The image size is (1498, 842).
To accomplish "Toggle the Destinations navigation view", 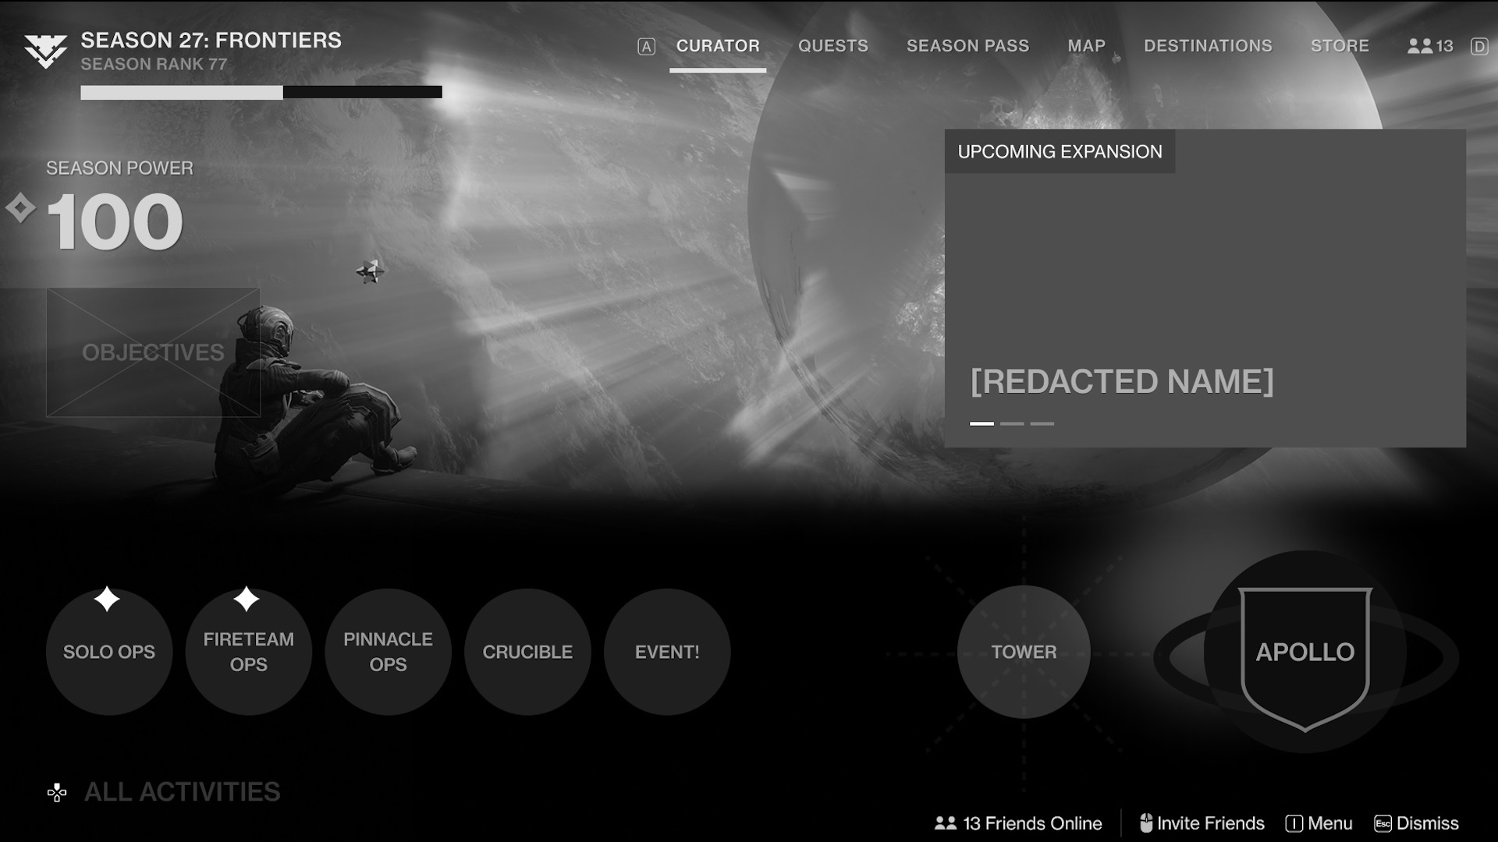I will coord(1208,45).
